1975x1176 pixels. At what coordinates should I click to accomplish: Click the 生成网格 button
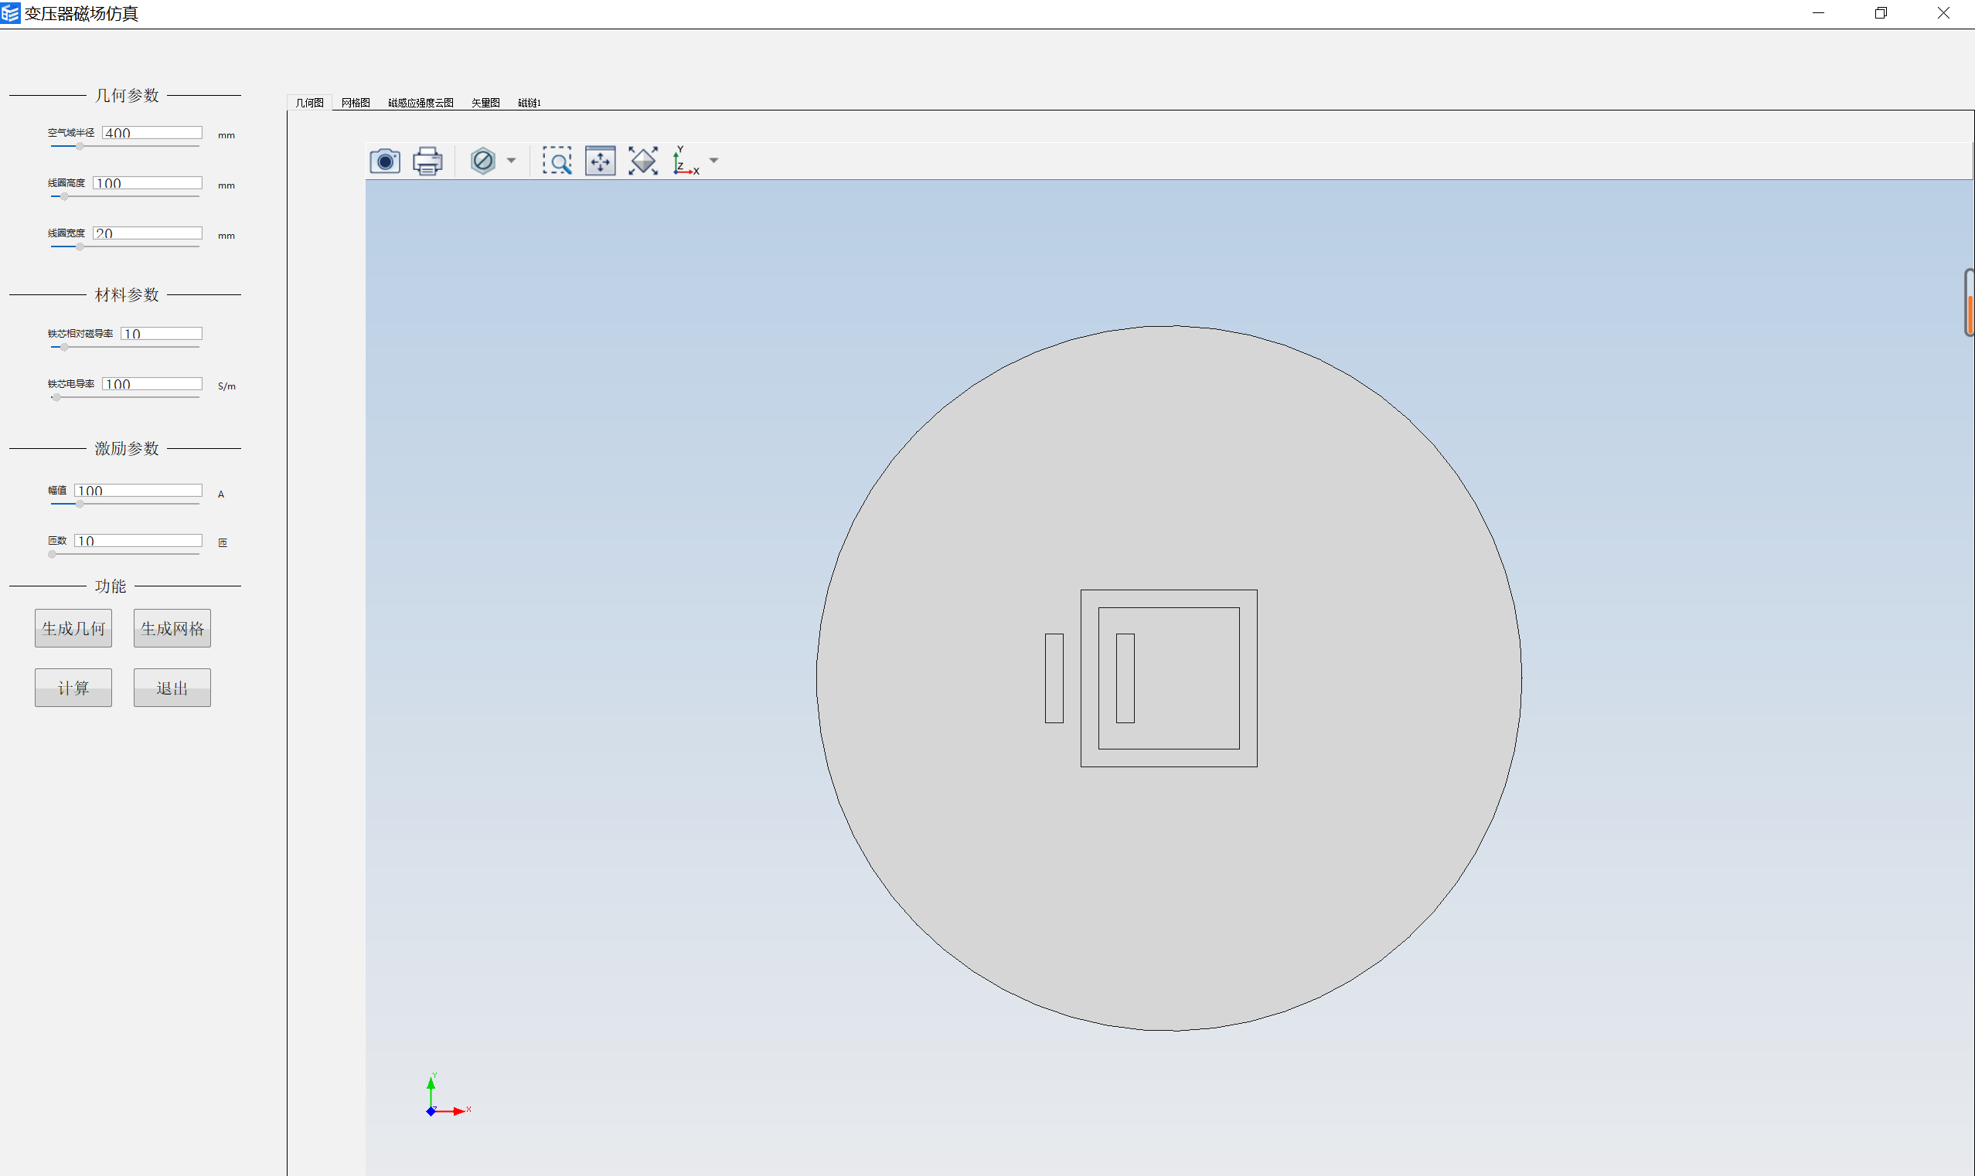tap(172, 628)
